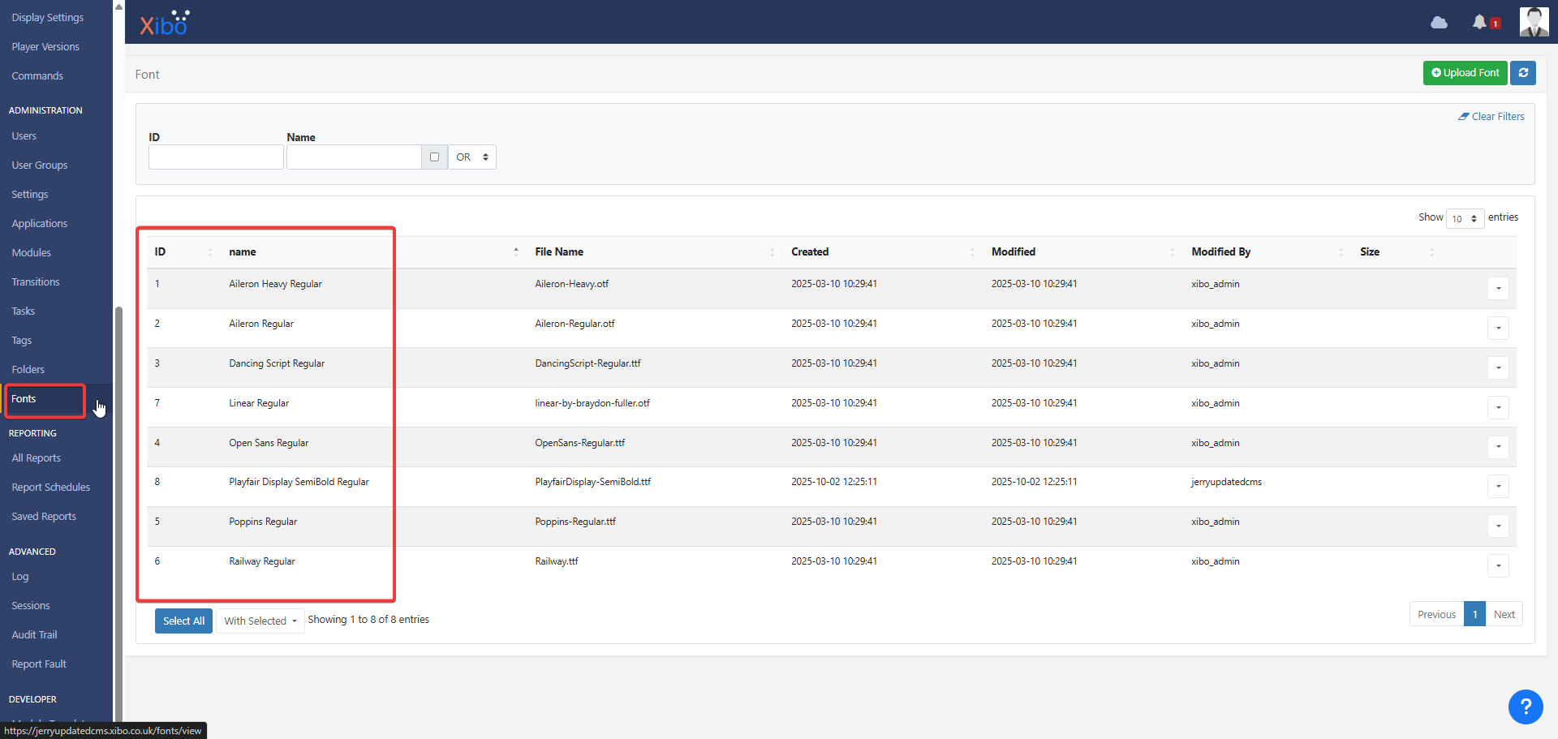Viewport: 1558px width, 739px height.
Task: Expand the With Selected dropdown
Action: (x=260, y=621)
